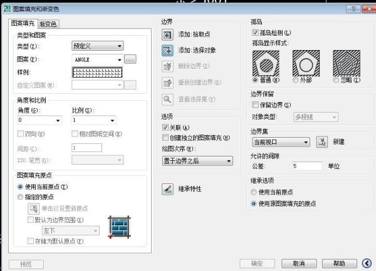376x271 pixels.
Task: Click the set new origin icon
Action: 33,208
